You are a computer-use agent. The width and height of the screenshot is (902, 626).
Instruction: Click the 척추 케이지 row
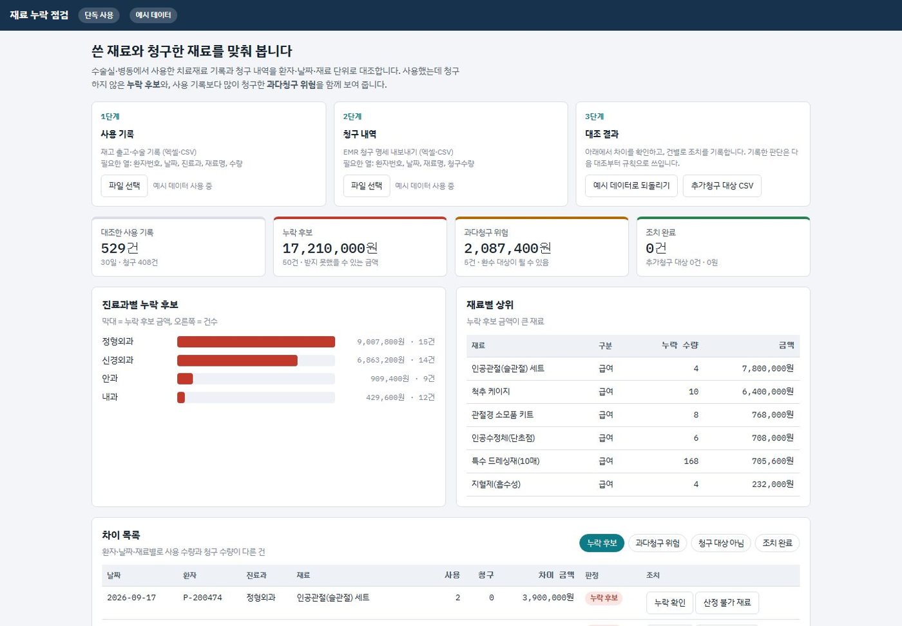[633, 392]
